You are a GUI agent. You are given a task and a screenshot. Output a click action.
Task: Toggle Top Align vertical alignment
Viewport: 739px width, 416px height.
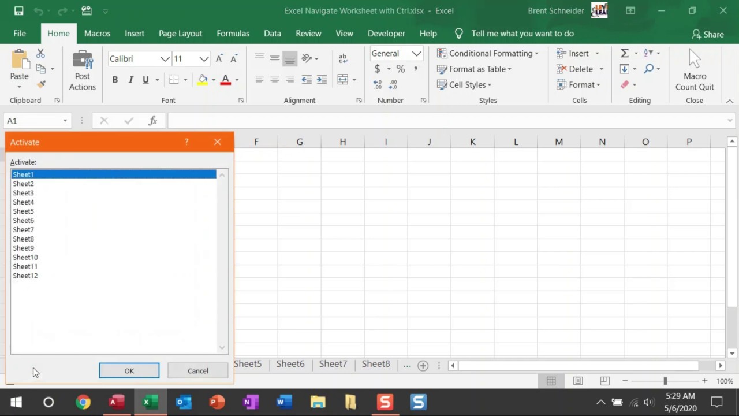click(259, 58)
